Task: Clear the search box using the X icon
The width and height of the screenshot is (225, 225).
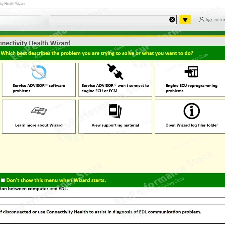Action: tap(172, 19)
